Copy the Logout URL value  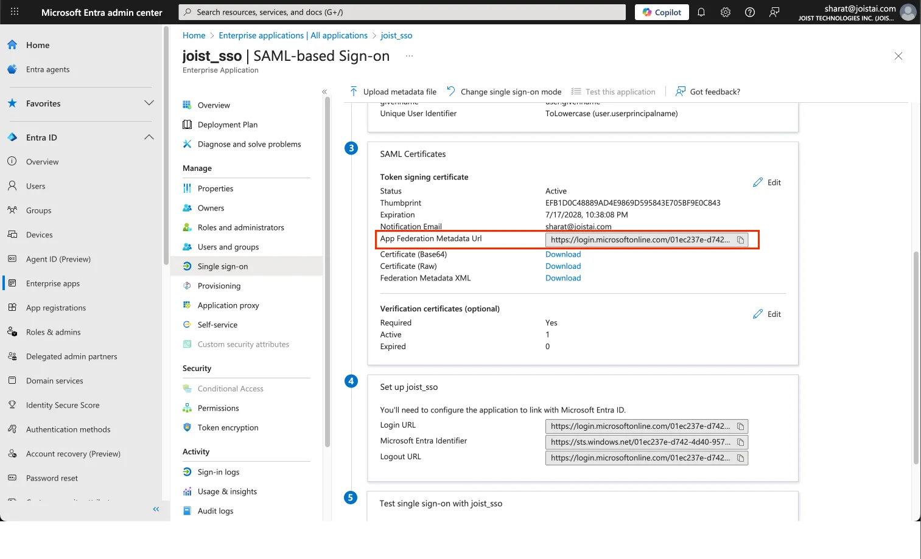click(740, 458)
